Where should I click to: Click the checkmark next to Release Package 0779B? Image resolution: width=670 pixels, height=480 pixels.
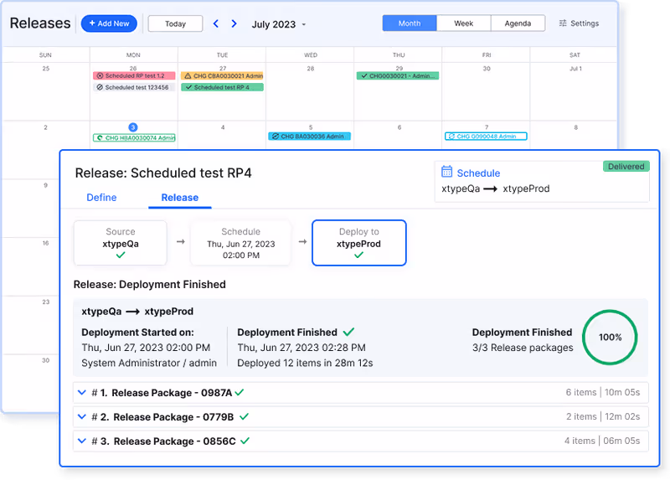(244, 416)
